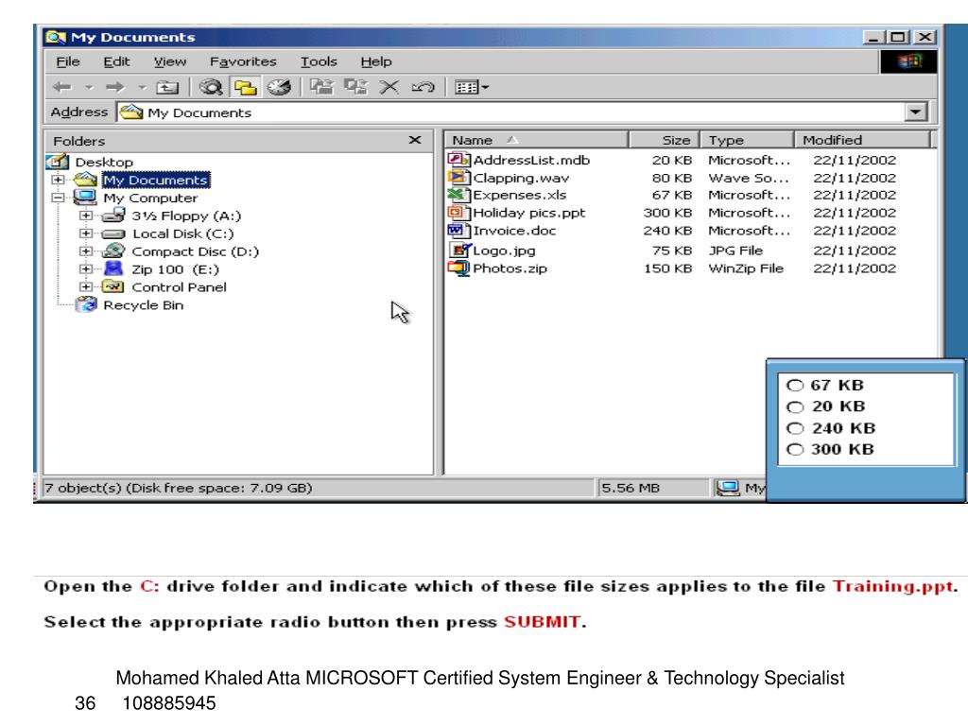
Task: Open the Views button dropdown arrow
Action: point(485,87)
